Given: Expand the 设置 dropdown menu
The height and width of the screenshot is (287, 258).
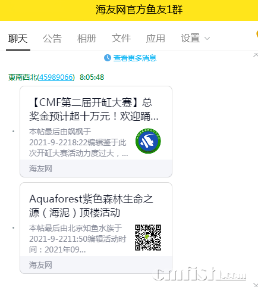Looking at the screenshot, I should (x=195, y=39).
